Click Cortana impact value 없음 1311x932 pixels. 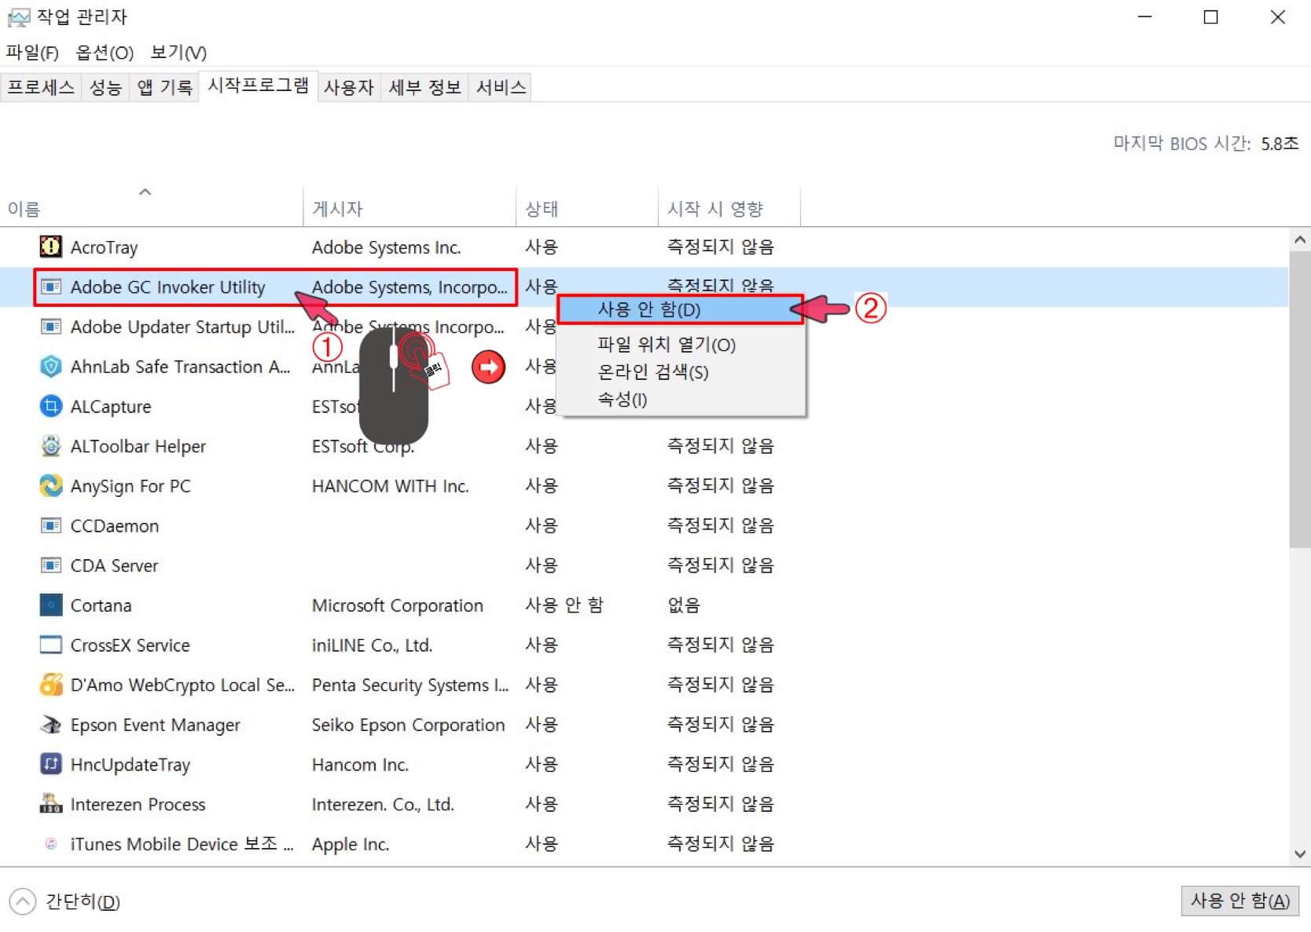point(683,605)
